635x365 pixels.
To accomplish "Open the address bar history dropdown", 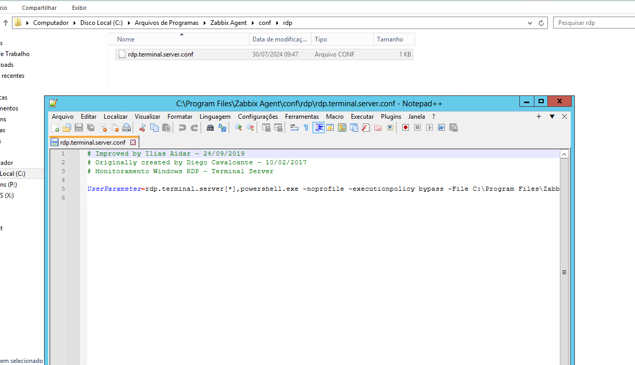I will (x=530, y=23).
